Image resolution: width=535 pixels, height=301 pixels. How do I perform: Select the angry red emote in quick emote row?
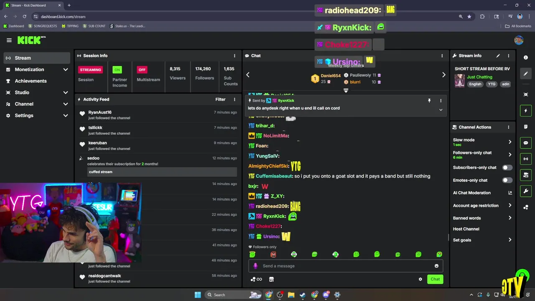click(273, 254)
